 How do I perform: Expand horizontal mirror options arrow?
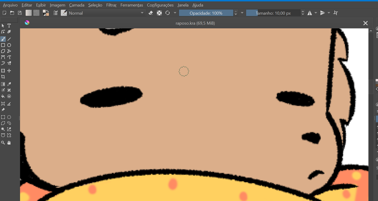point(316,13)
